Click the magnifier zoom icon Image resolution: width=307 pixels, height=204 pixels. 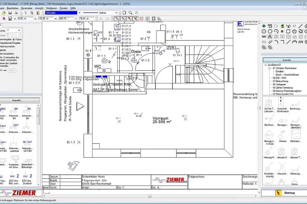(131, 13)
